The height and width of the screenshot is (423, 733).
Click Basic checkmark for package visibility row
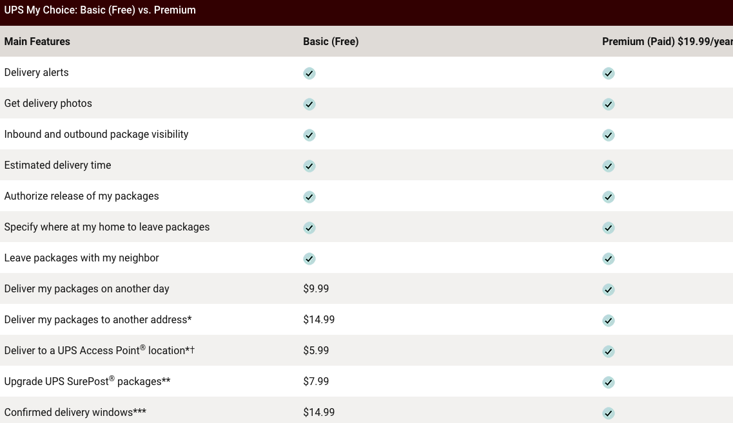click(309, 135)
